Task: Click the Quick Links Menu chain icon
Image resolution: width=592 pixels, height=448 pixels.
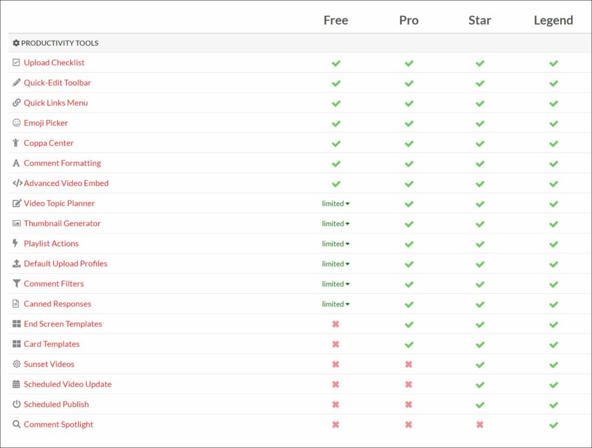Action: coord(16,103)
